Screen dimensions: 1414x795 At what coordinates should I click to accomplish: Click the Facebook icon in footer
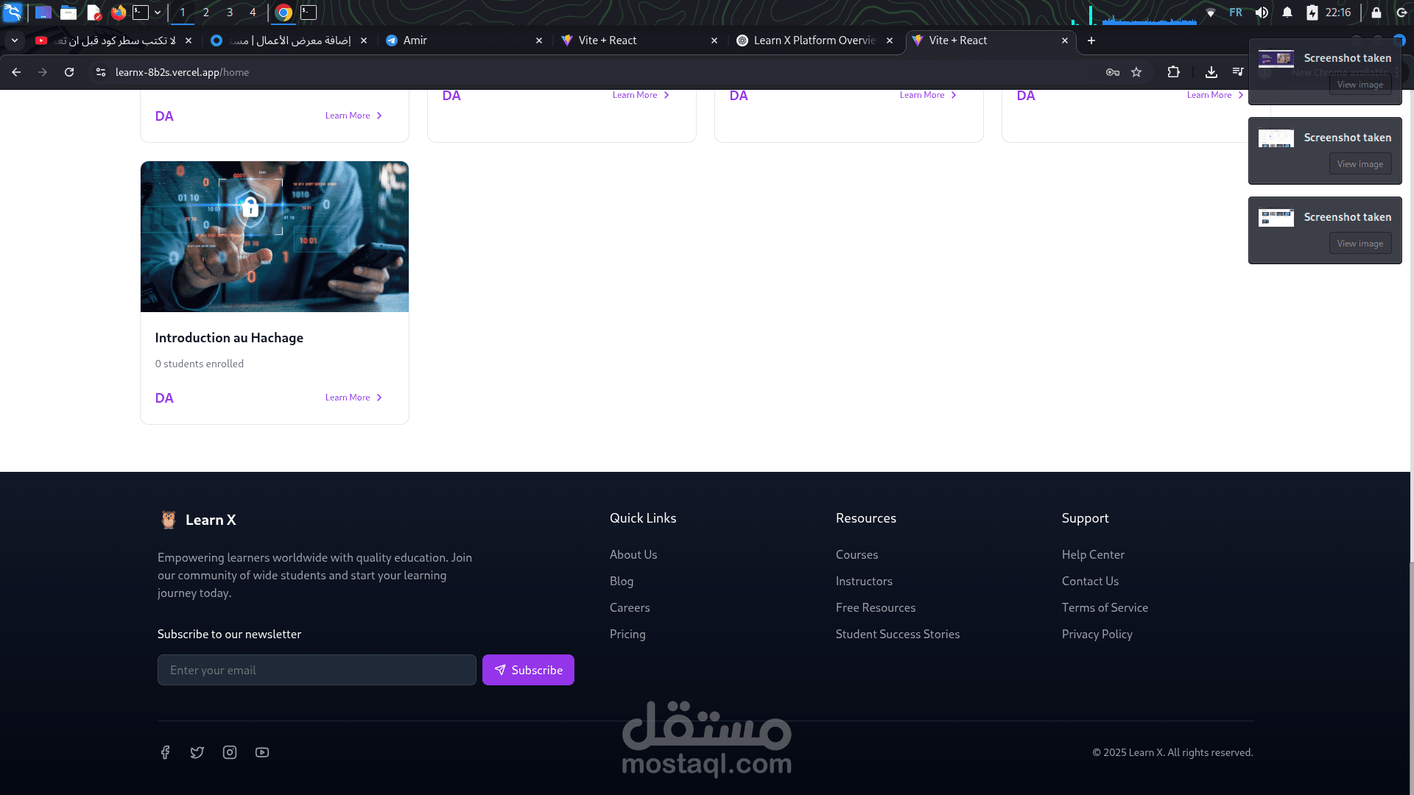(x=165, y=752)
